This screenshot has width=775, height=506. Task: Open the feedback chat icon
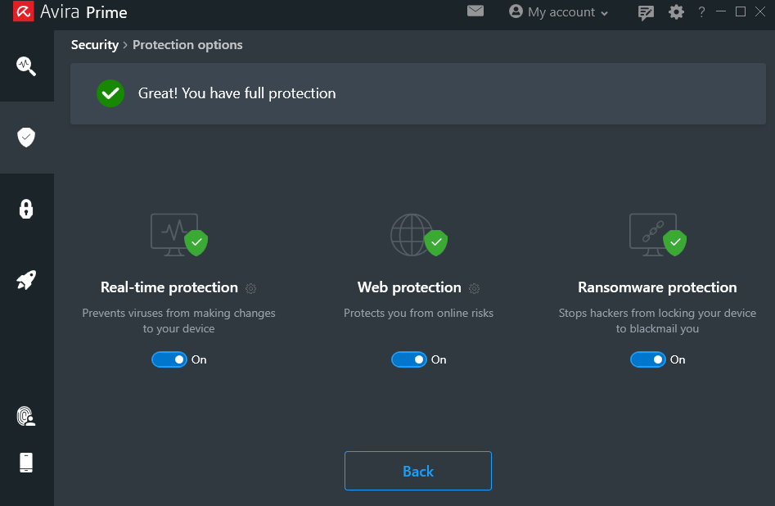(x=646, y=12)
